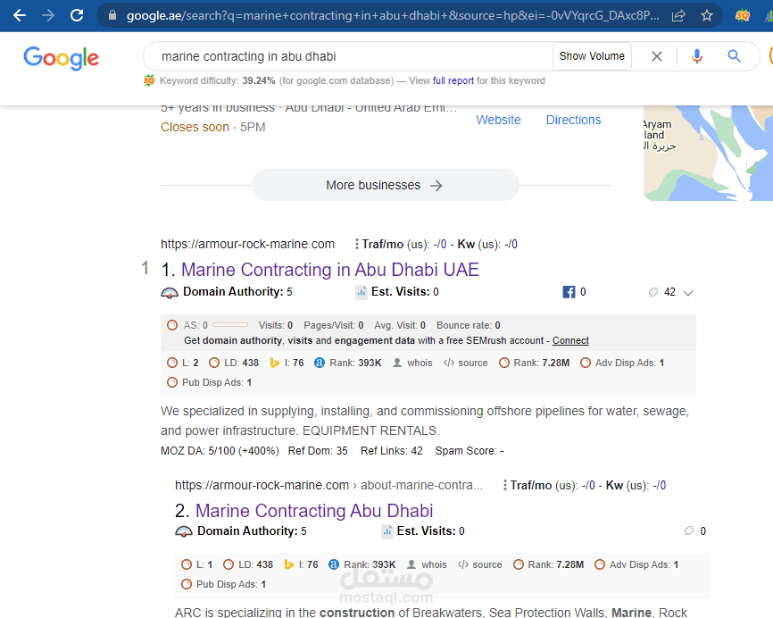Click the More businesses button
Viewport: 773px width, 618px height.
385,185
